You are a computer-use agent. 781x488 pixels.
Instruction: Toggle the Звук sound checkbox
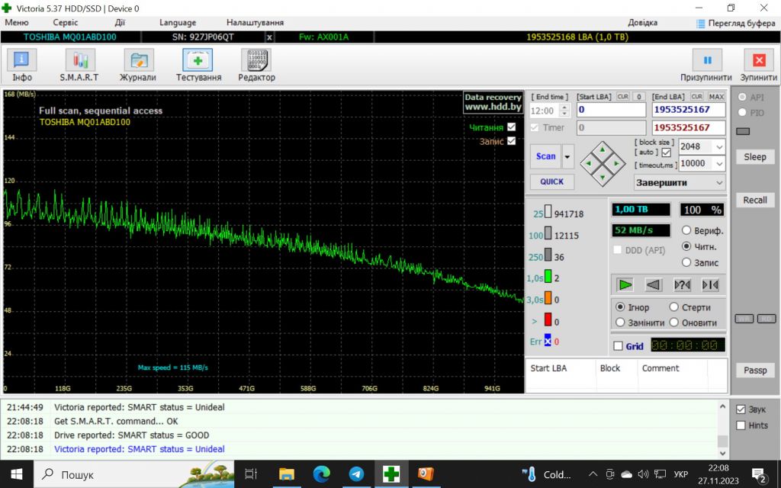741,409
